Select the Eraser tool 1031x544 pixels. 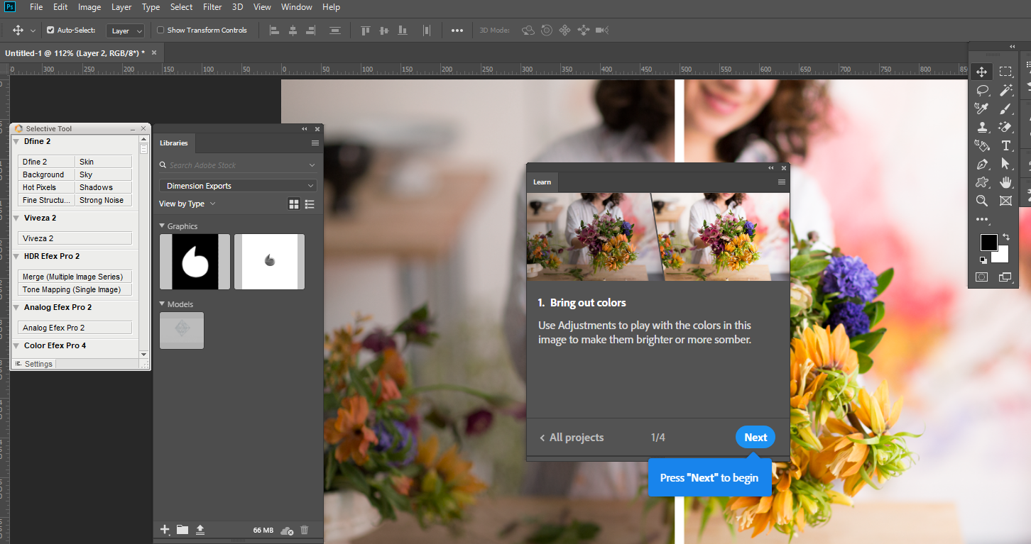point(1006,127)
